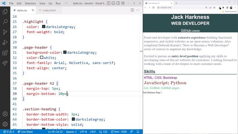Open the Other bookmarks folder
238x134 pixels.
[x=229, y=12]
